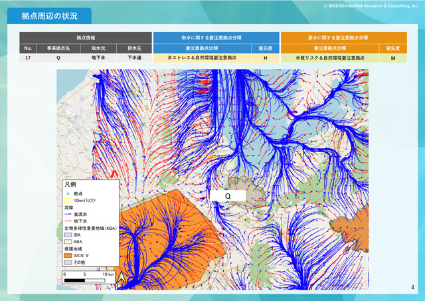Click the 排水先 column header
The height and width of the screenshot is (301, 425).
(134, 49)
